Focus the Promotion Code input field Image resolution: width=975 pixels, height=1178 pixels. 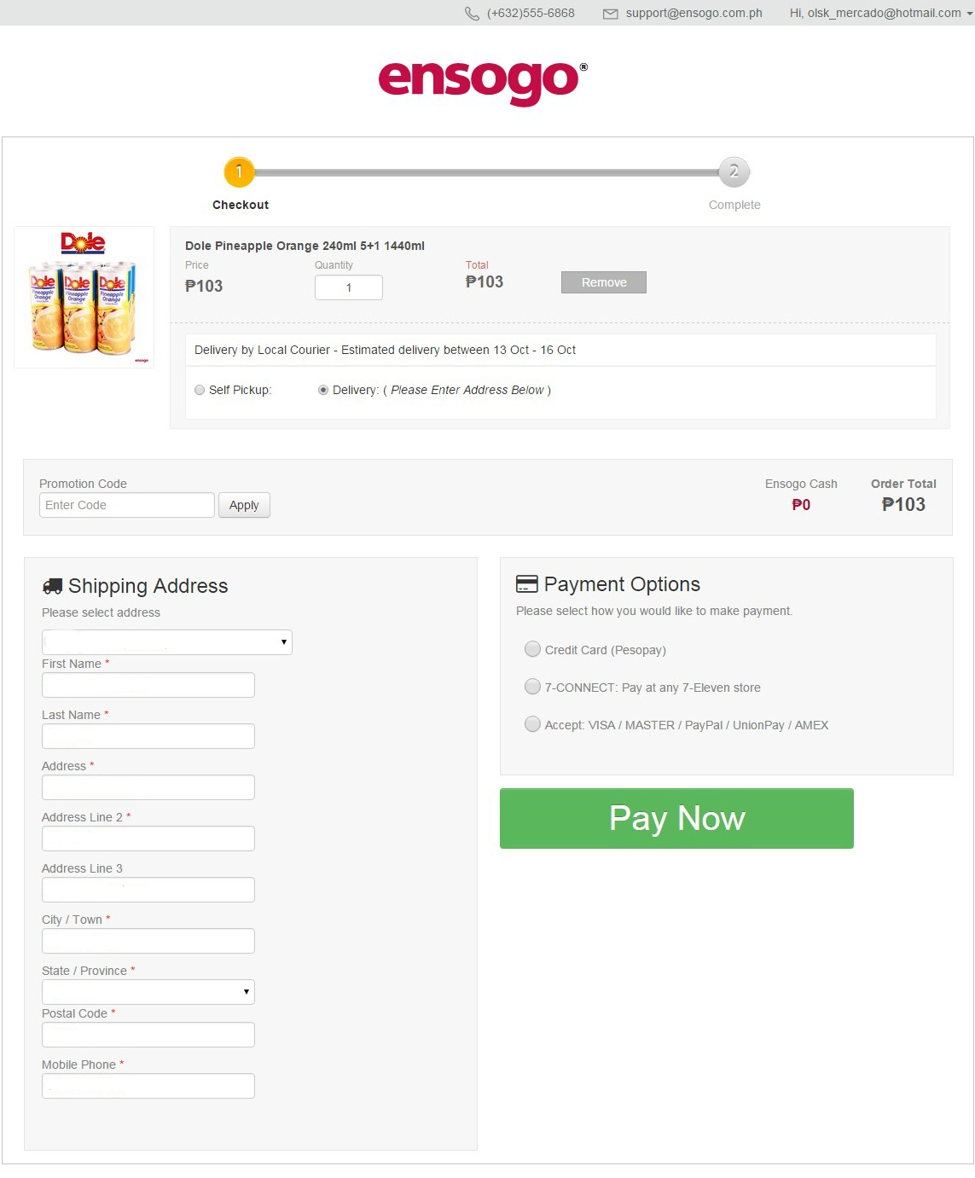point(127,505)
